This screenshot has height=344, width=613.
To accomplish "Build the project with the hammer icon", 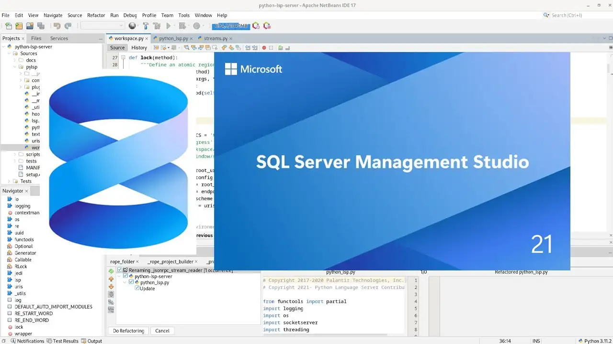I will (x=146, y=26).
